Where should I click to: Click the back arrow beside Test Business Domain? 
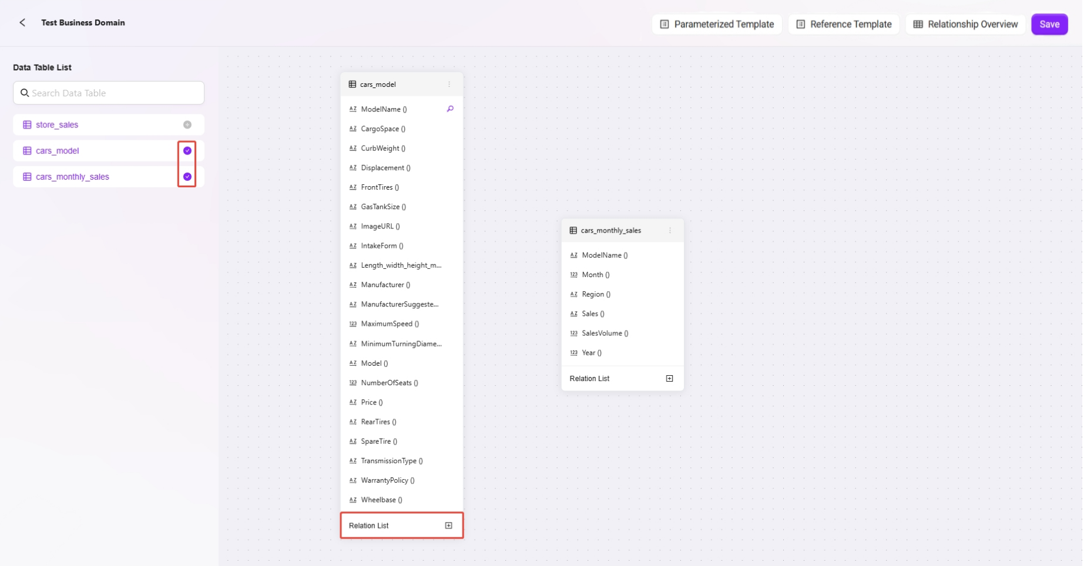22,22
